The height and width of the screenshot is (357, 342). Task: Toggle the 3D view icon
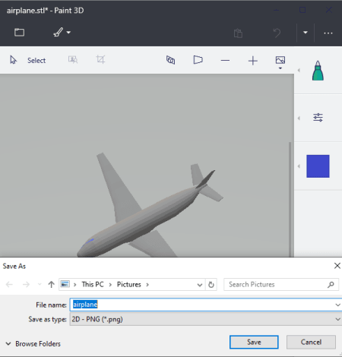click(x=170, y=60)
